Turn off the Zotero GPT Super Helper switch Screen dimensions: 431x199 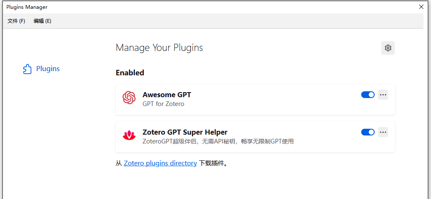[x=368, y=132]
